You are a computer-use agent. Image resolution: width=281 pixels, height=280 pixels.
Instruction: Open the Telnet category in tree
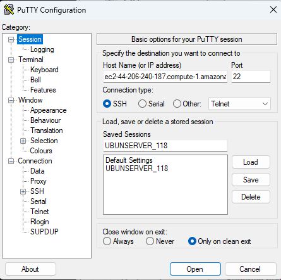(40, 212)
